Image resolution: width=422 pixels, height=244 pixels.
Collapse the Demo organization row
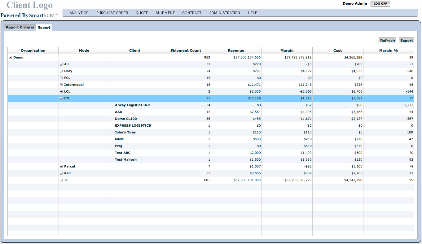point(11,58)
